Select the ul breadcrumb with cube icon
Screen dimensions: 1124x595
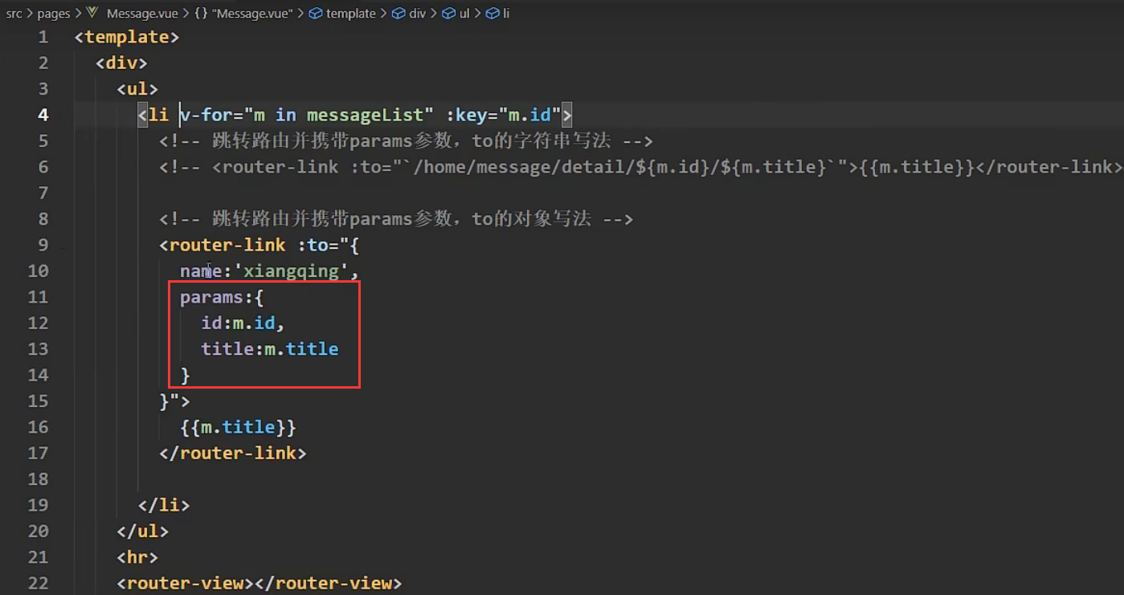click(x=456, y=14)
